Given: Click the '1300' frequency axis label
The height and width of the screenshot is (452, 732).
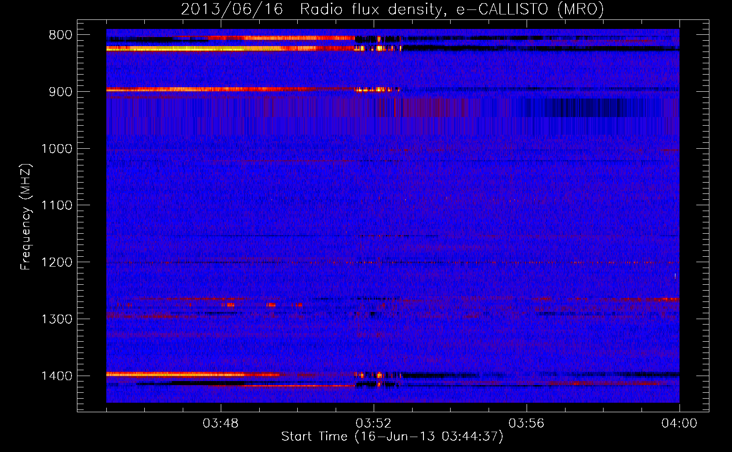Looking at the screenshot, I should pos(57,319).
